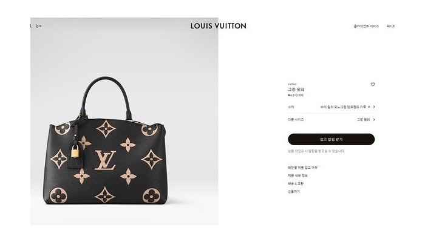Open the material row chevron arrow

click(x=374, y=107)
